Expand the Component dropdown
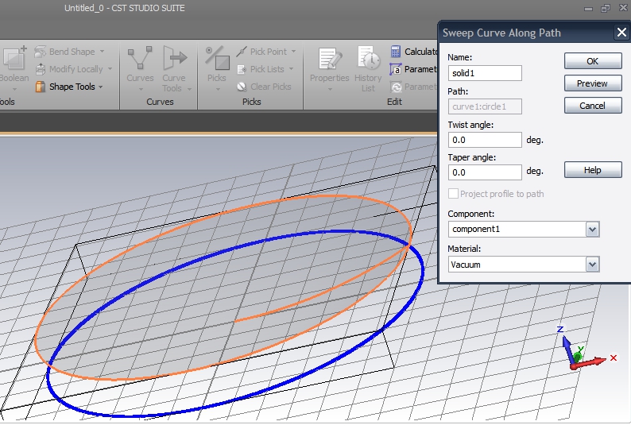Screen dimensions: 631x429 pos(591,229)
